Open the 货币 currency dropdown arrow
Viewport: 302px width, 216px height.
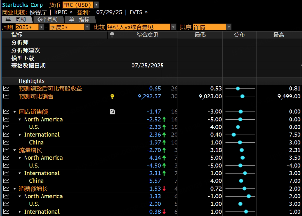(x=96, y=5)
